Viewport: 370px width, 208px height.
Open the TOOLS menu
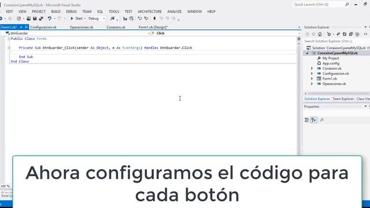pyautogui.click(x=114, y=12)
